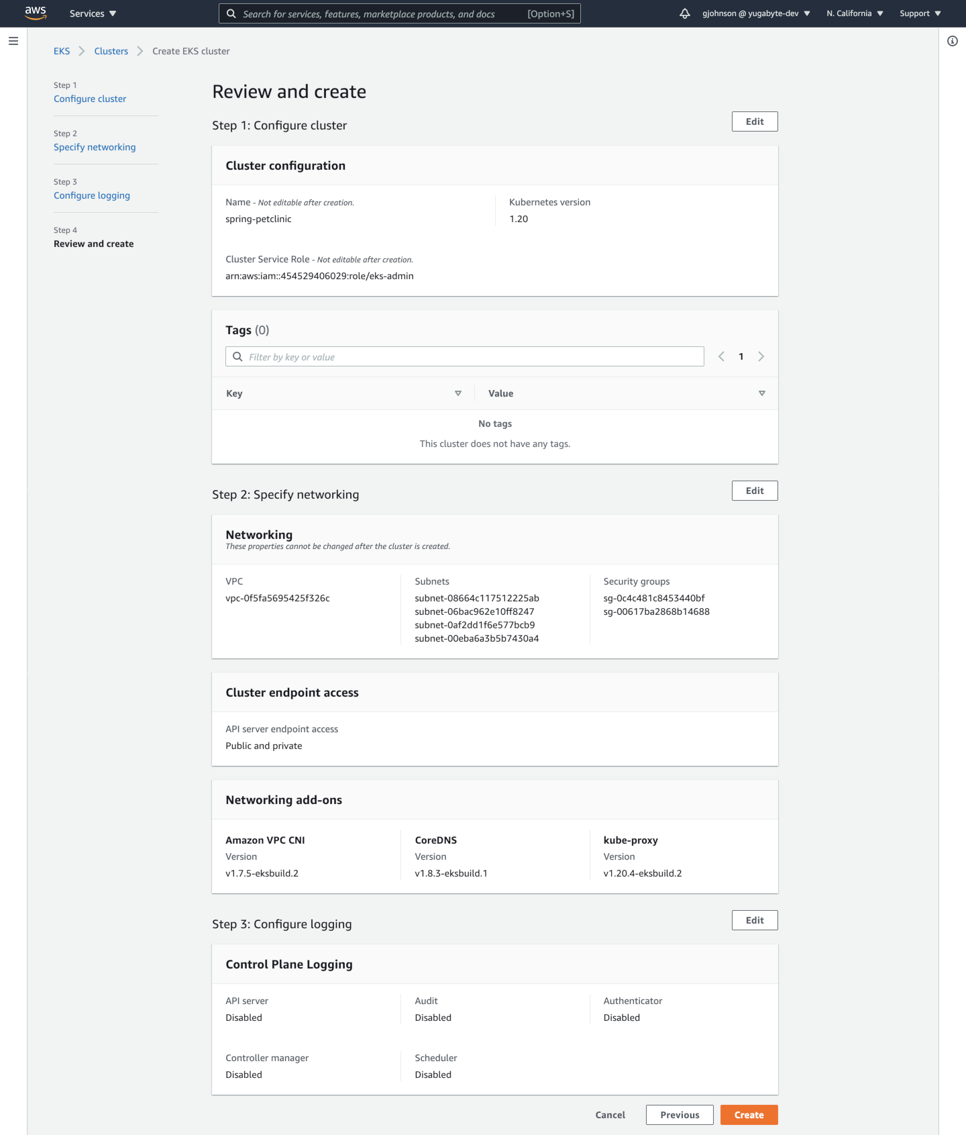Open the info panel icon
The width and height of the screenshot is (966, 1135).
tap(952, 41)
